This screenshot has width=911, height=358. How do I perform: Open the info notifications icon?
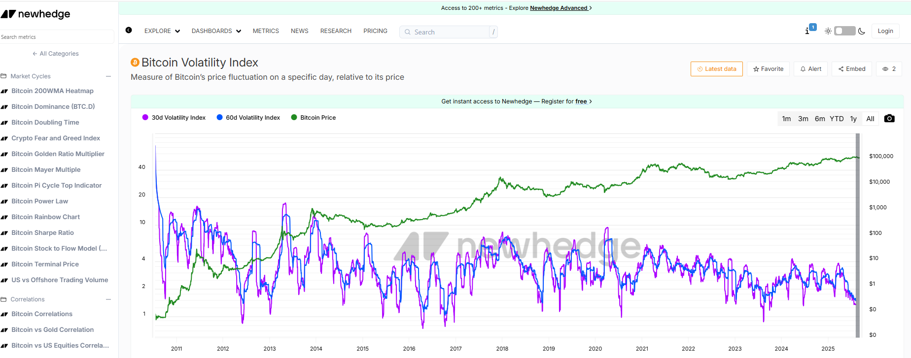click(807, 31)
